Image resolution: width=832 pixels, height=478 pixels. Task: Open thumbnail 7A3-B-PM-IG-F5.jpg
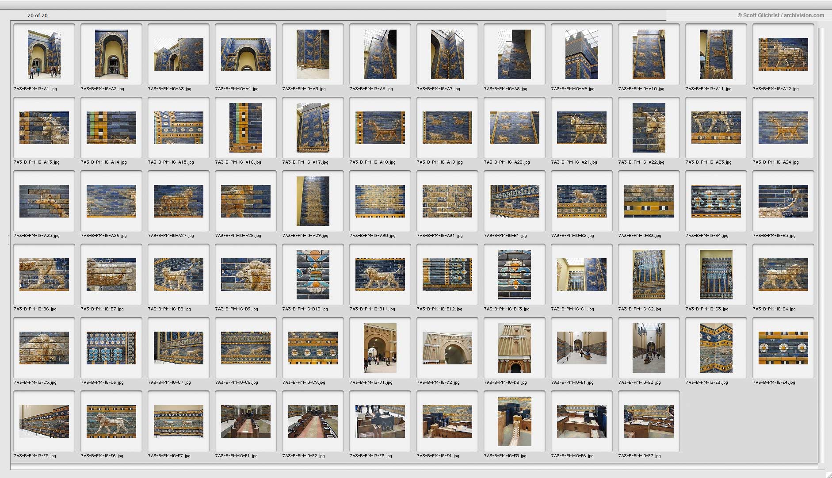point(515,421)
